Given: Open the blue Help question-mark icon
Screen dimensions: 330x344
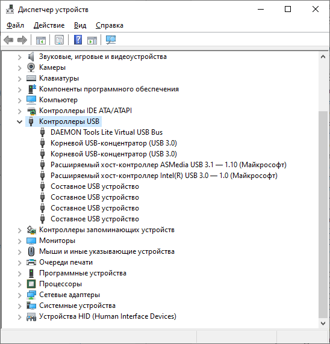Looking at the screenshot, I should click(78, 40).
